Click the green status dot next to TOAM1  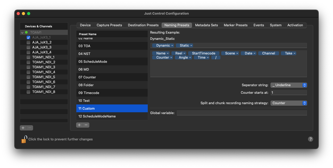click(x=26, y=33)
